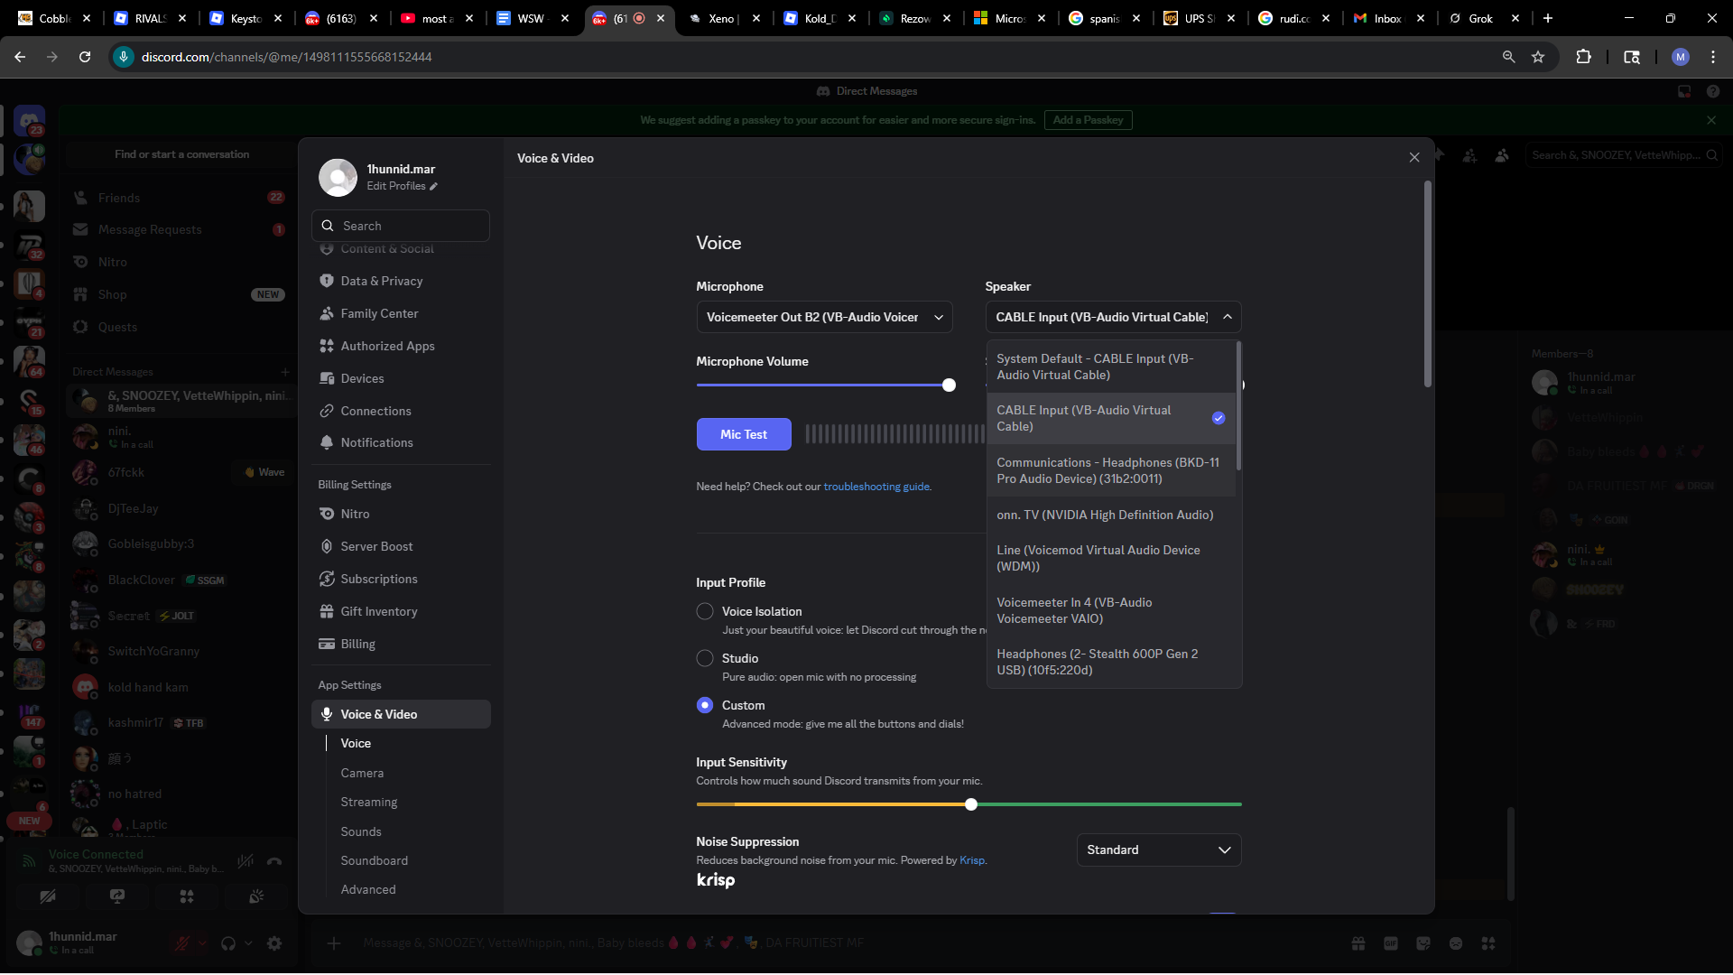Select the Advanced sub-tab
The width and height of the screenshot is (1733, 975).
368,889
